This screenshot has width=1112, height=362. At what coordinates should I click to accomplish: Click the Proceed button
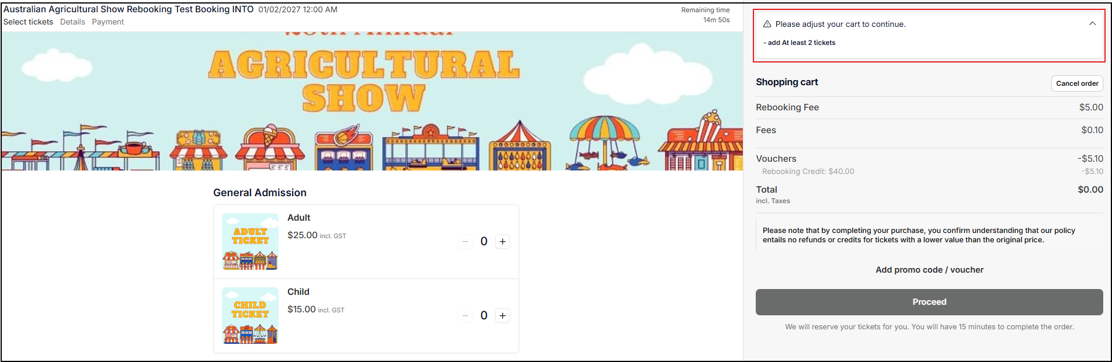click(929, 302)
